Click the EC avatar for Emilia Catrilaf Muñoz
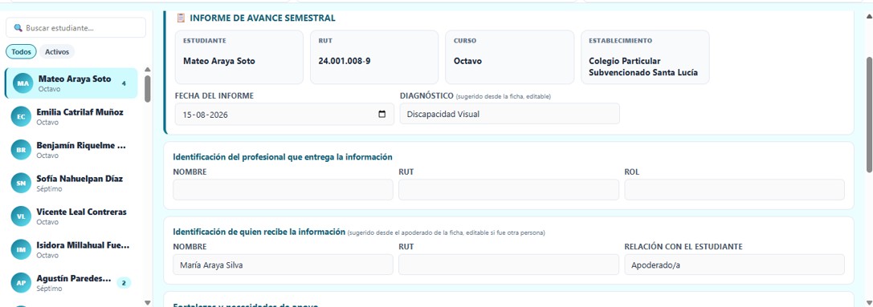873x307 pixels. tap(21, 117)
